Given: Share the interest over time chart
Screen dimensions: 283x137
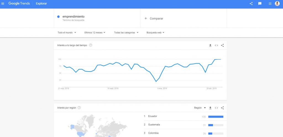Looking at the screenshot, I should [x=222, y=45].
